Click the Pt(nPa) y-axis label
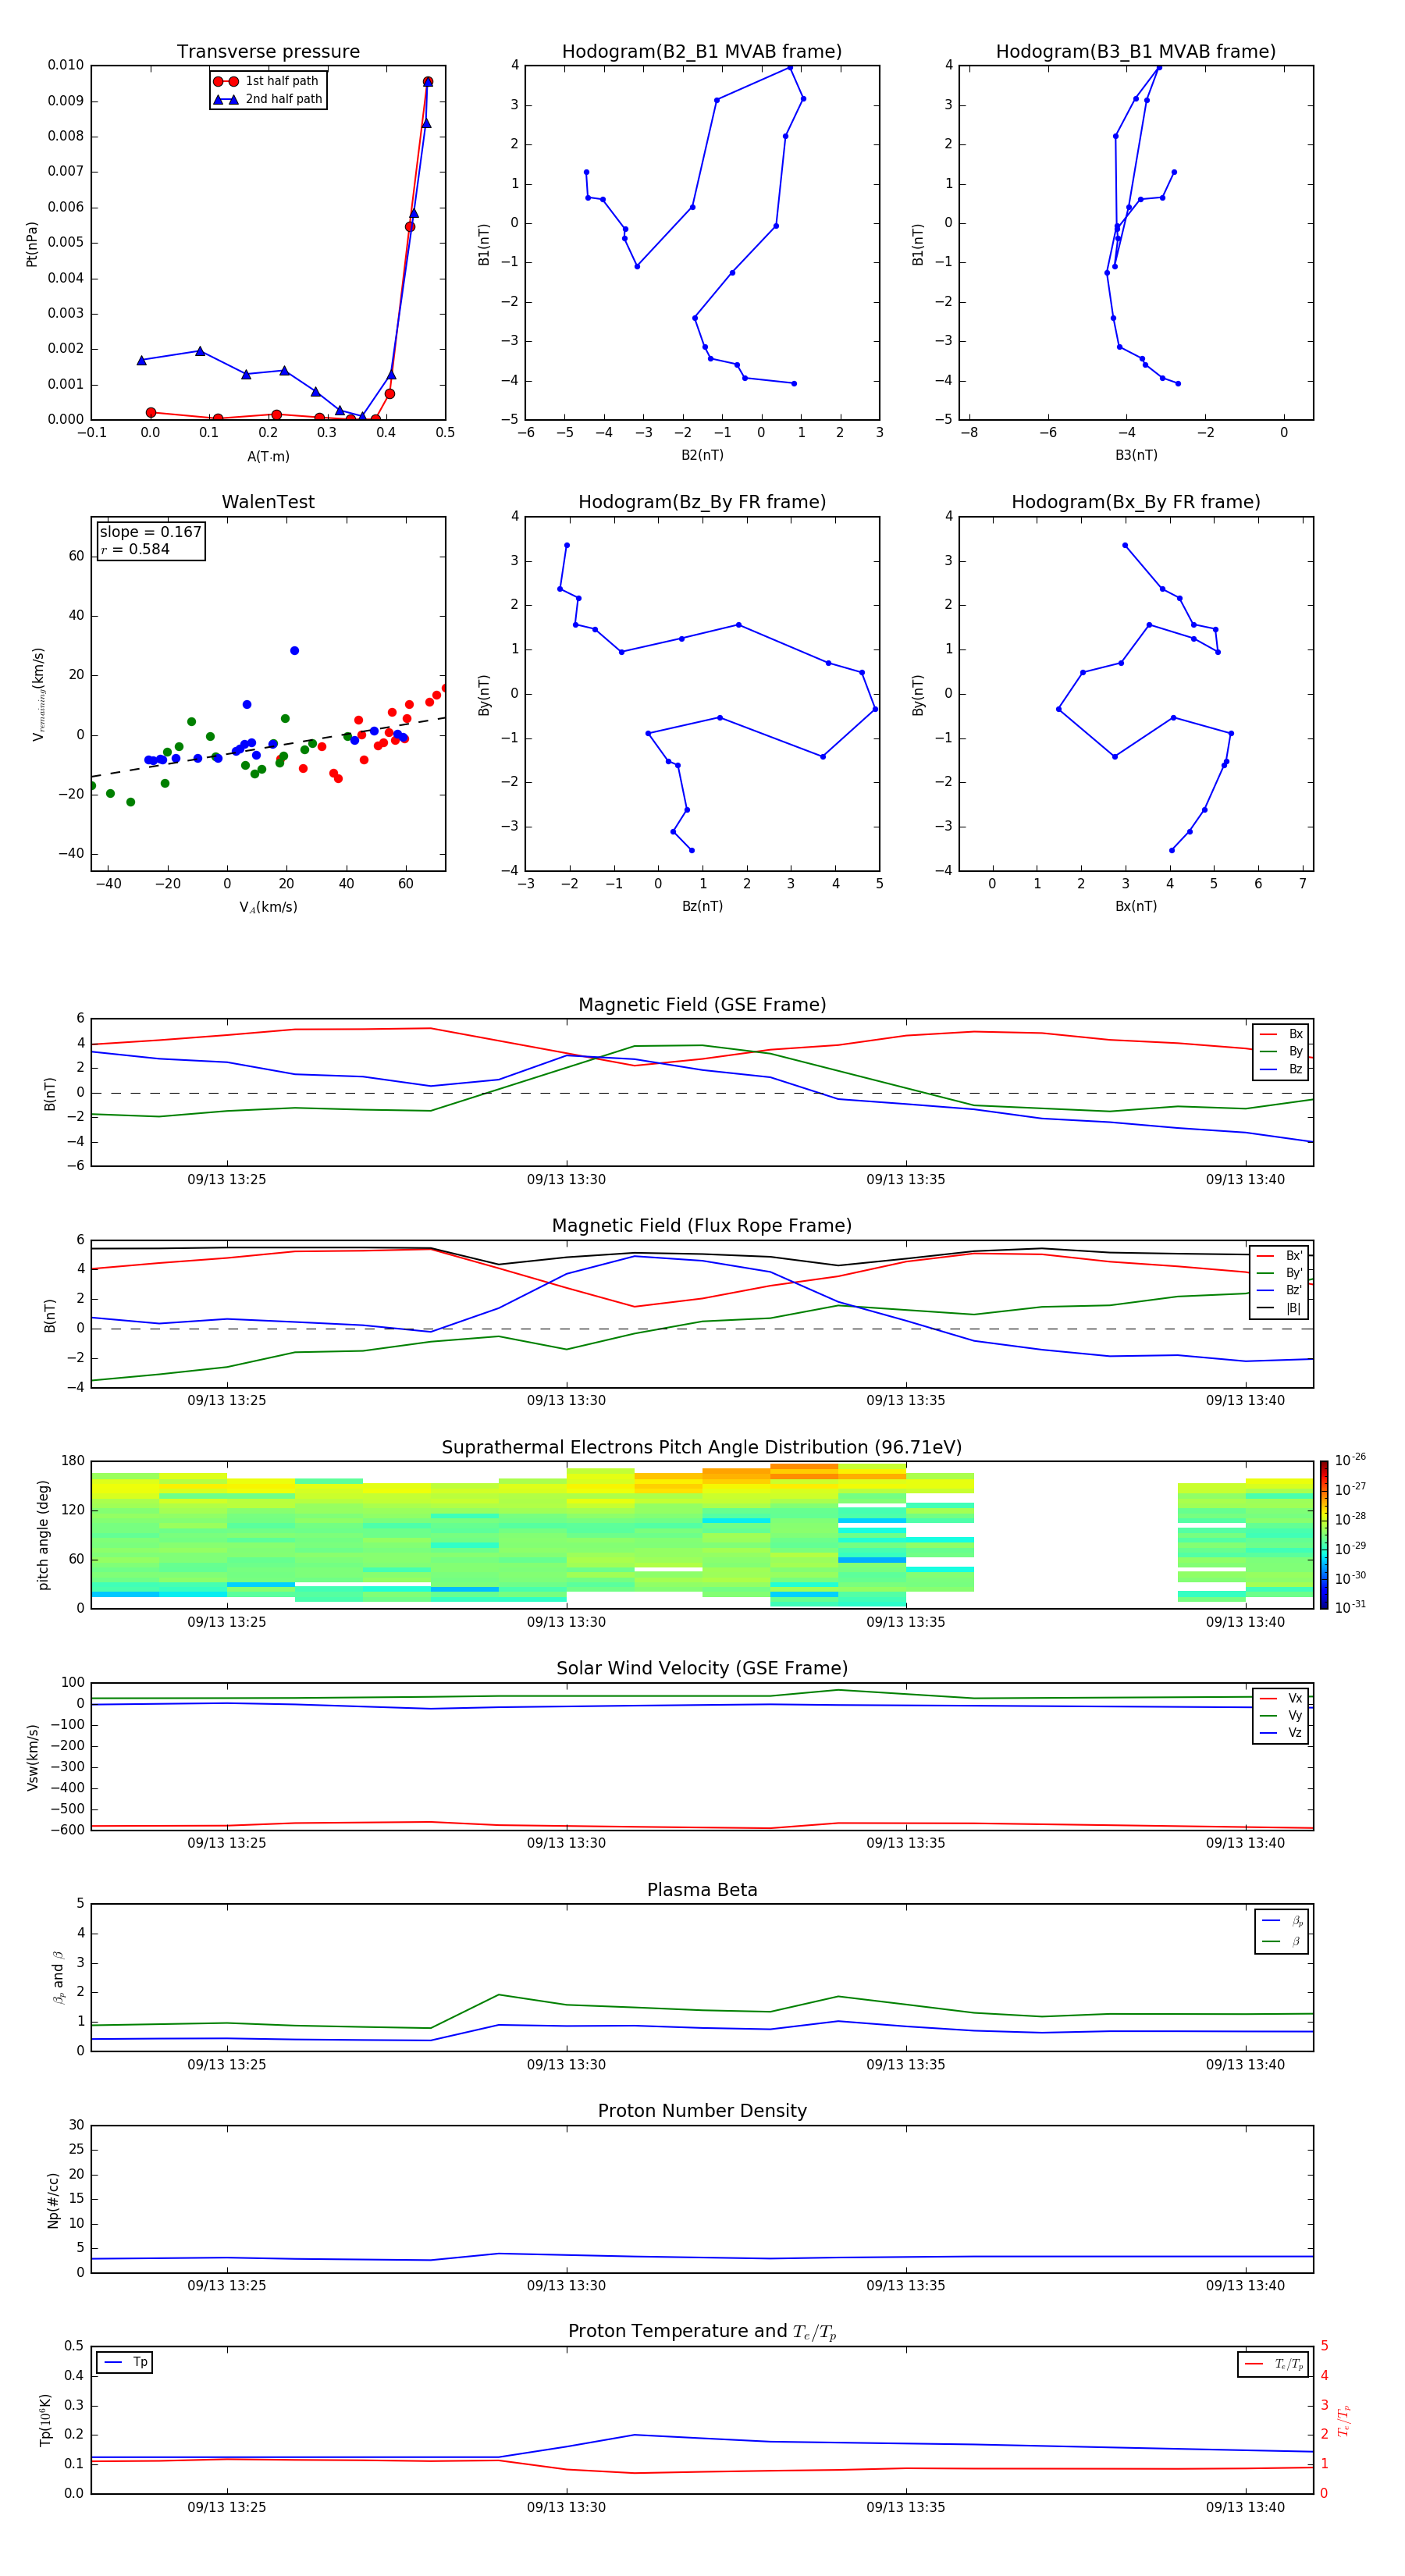The width and height of the screenshot is (1405, 2576). pyautogui.click(x=31, y=243)
